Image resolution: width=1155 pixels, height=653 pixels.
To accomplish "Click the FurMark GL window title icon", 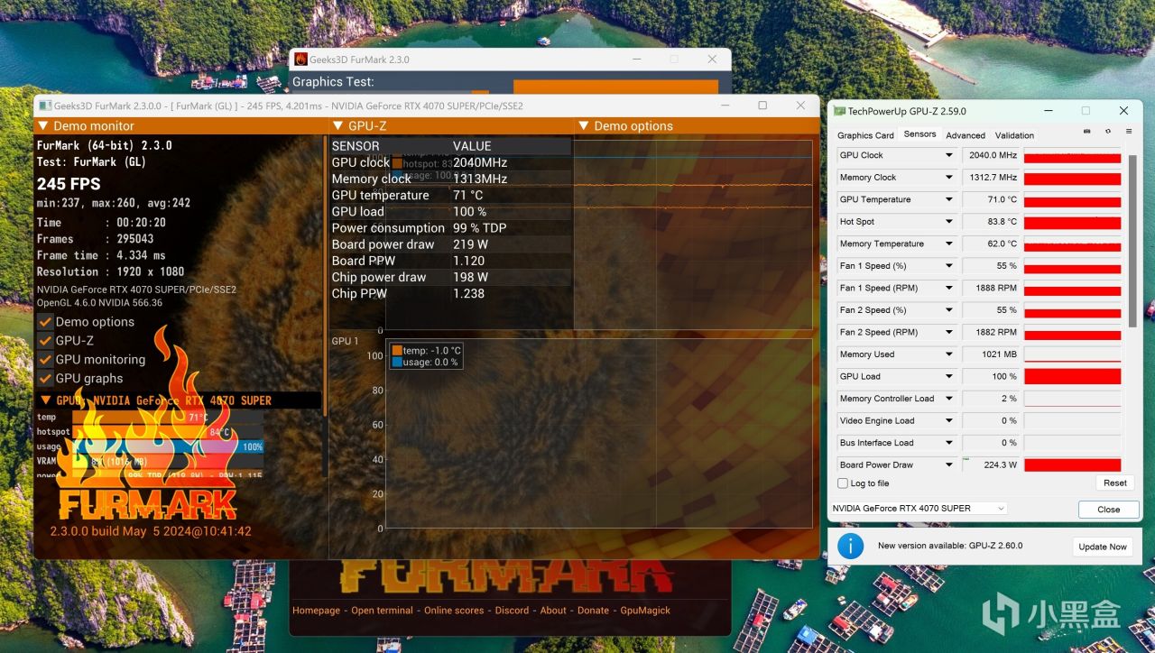I will (45, 106).
